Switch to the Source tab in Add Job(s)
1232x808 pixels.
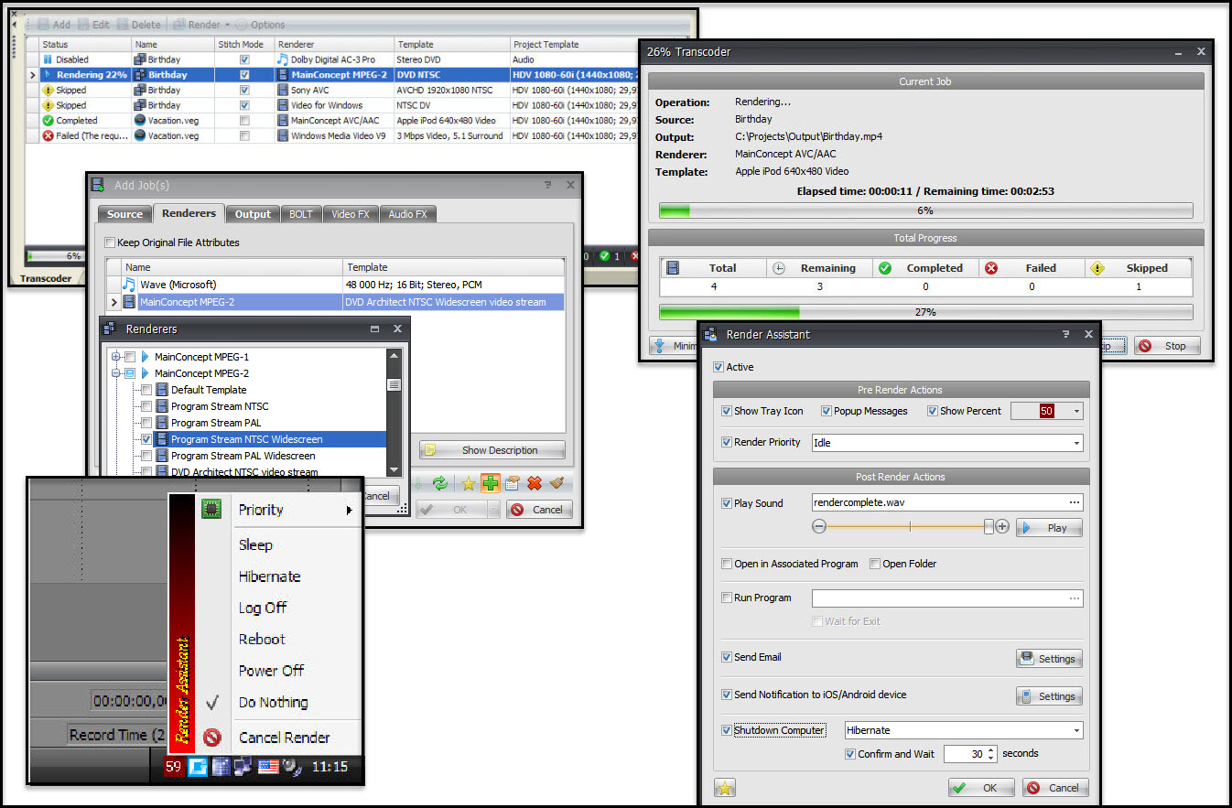[124, 214]
